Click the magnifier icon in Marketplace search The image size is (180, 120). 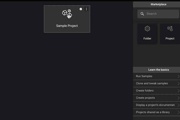pos(142,14)
